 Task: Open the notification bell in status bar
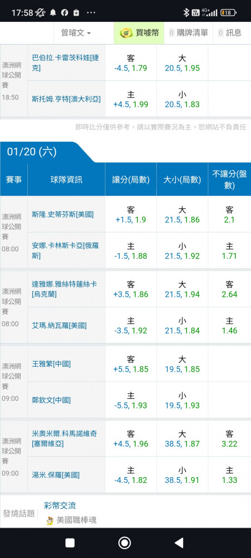[53, 13]
